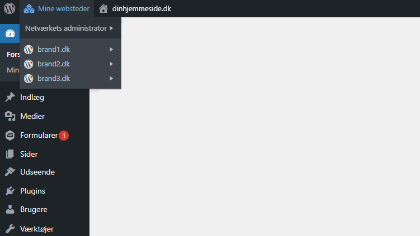
Task: Click the Medier media icon
Action: click(x=10, y=116)
